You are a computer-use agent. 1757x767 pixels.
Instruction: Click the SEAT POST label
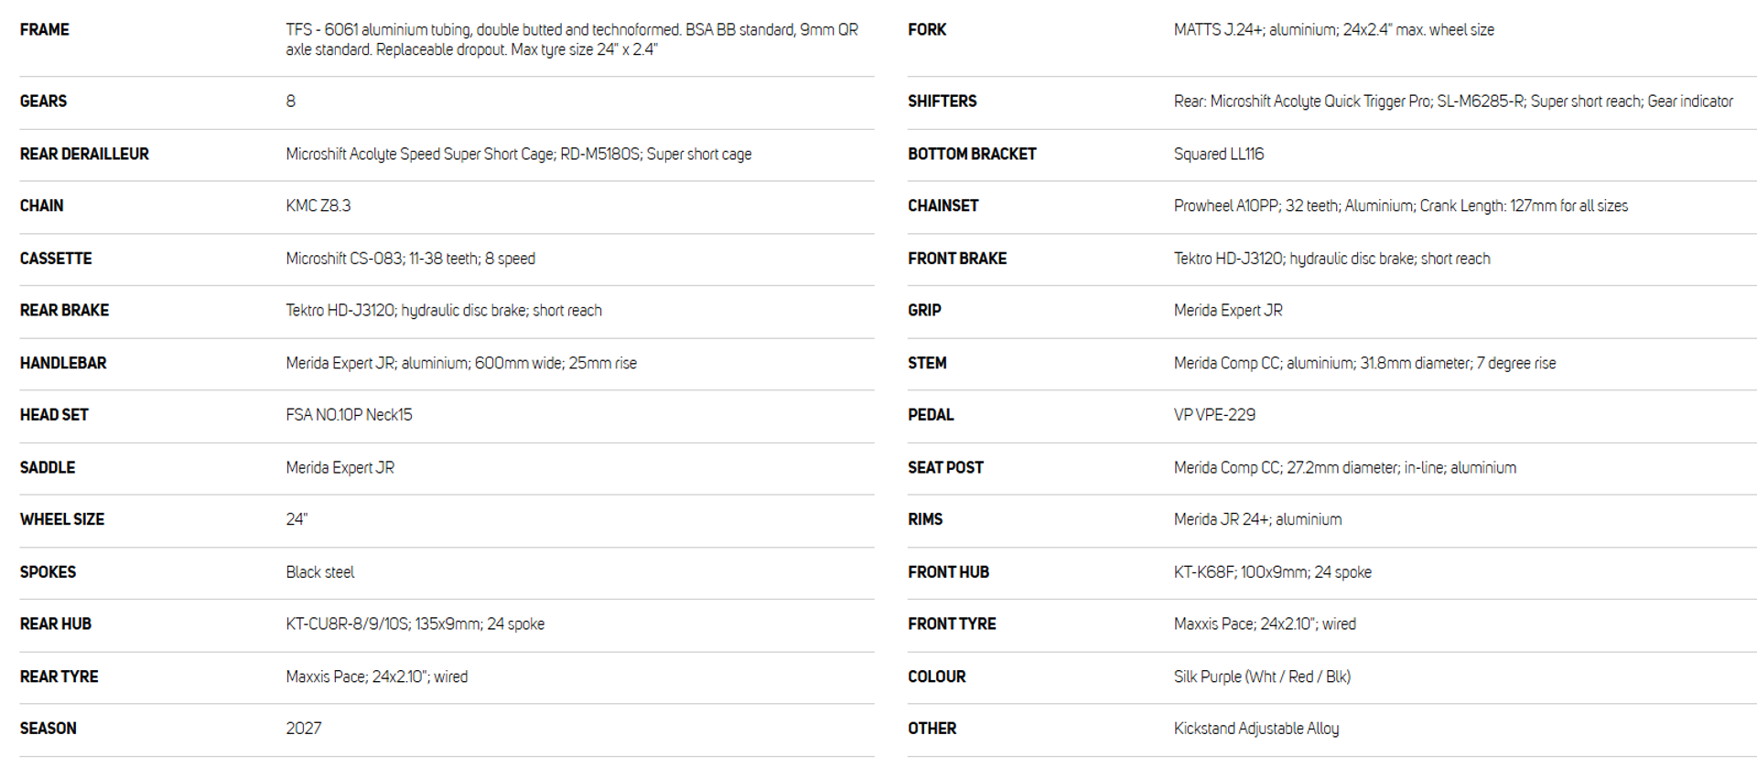(x=945, y=467)
